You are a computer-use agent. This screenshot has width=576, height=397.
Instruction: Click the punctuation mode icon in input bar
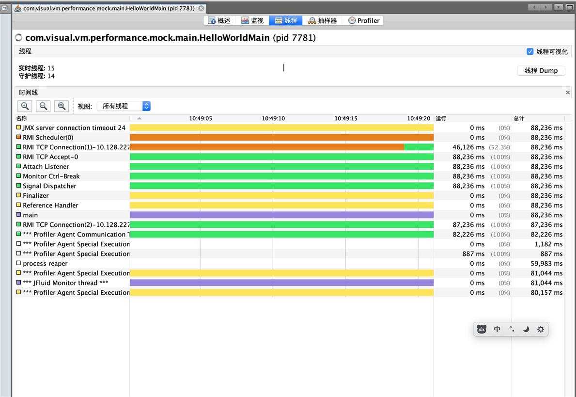pos(512,329)
